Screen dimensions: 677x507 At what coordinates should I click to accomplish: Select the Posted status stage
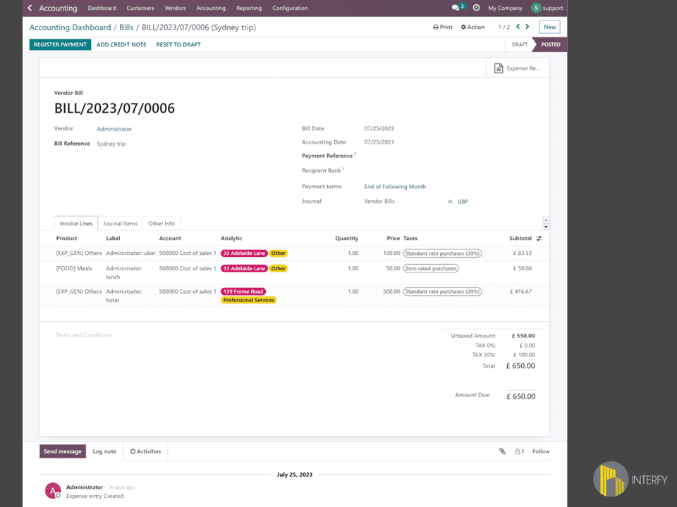click(x=551, y=44)
